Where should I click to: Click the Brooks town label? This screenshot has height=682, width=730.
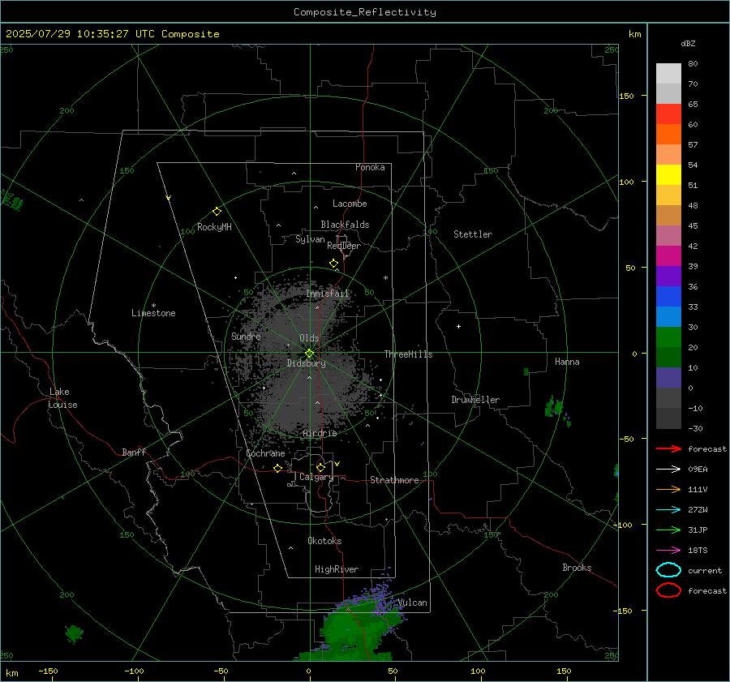point(578,568)
